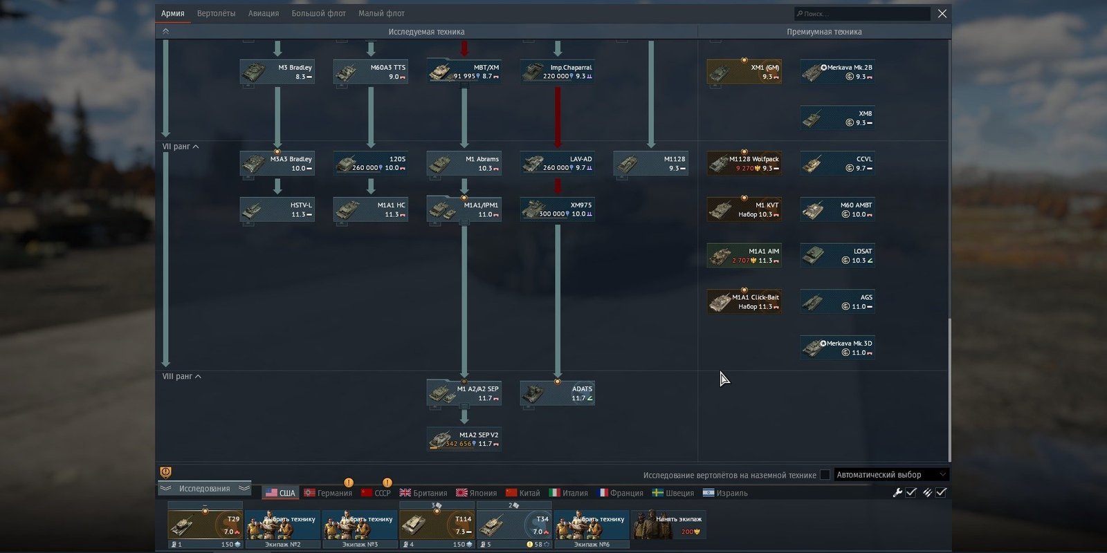The image size is (1107, 553).
Task: Select the M1 Abrams tank icon
Action: 464,164
